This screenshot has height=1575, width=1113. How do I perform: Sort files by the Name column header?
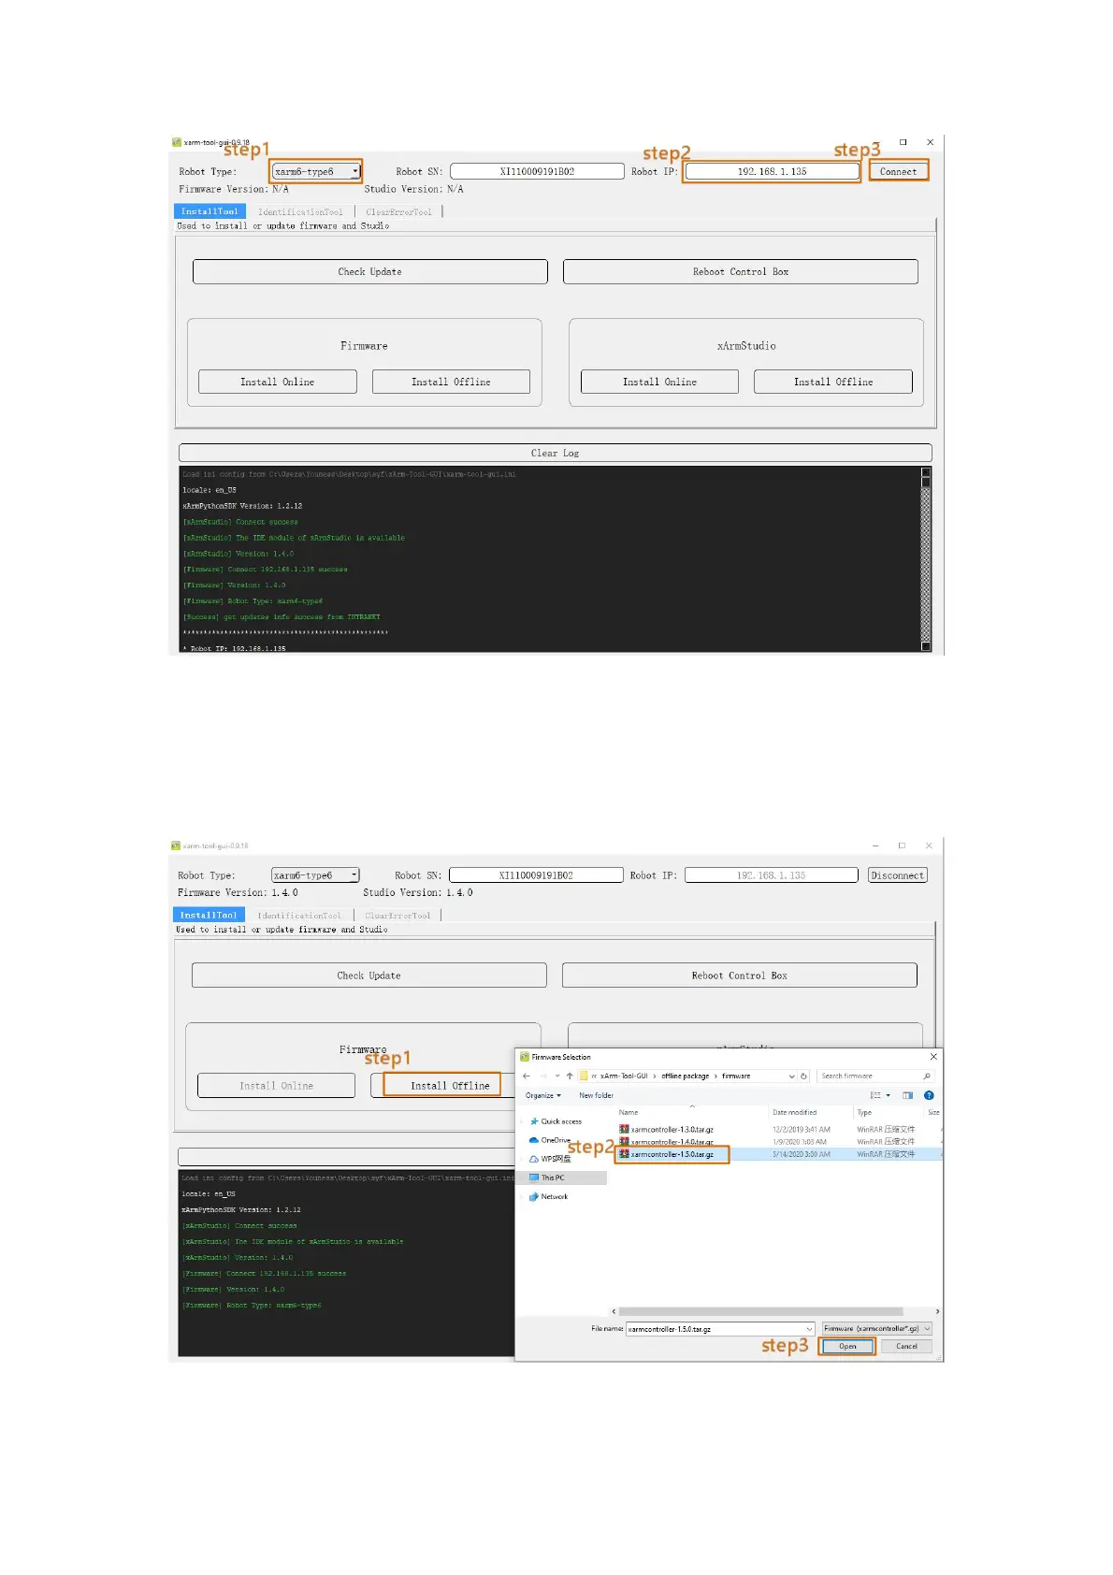pyautogui.click(x=629, y=1113)
